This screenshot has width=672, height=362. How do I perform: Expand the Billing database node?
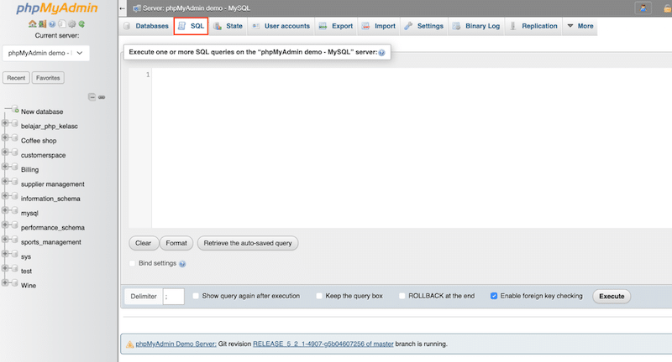pos(5,167)
